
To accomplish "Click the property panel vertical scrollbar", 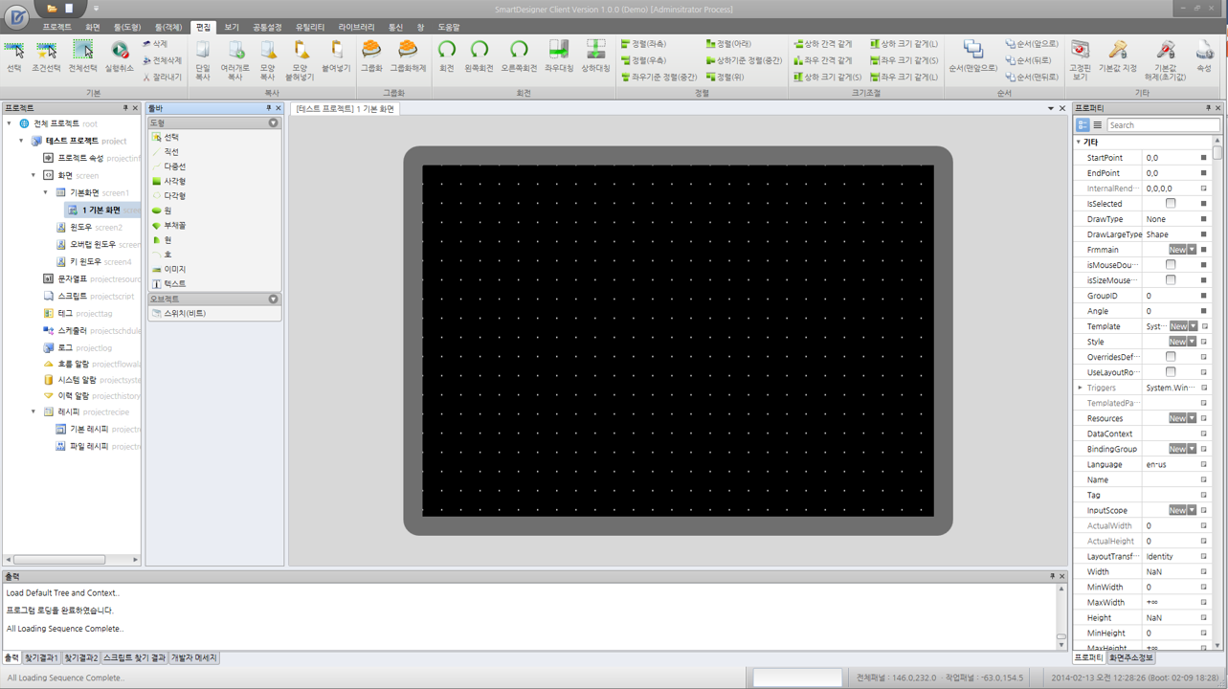I will [1217, 383].
